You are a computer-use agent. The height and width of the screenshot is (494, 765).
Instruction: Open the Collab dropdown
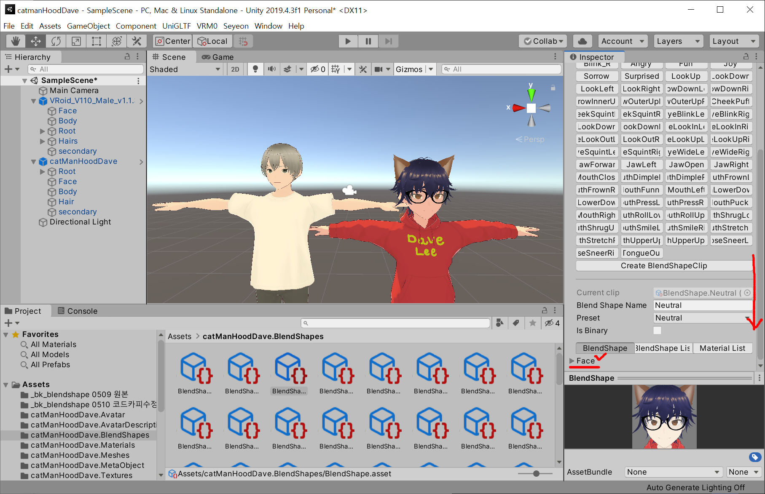tap(542, 41)
